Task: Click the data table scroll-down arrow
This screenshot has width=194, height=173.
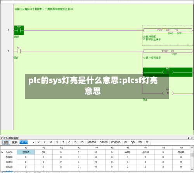Action: click(x=192, y=169)
